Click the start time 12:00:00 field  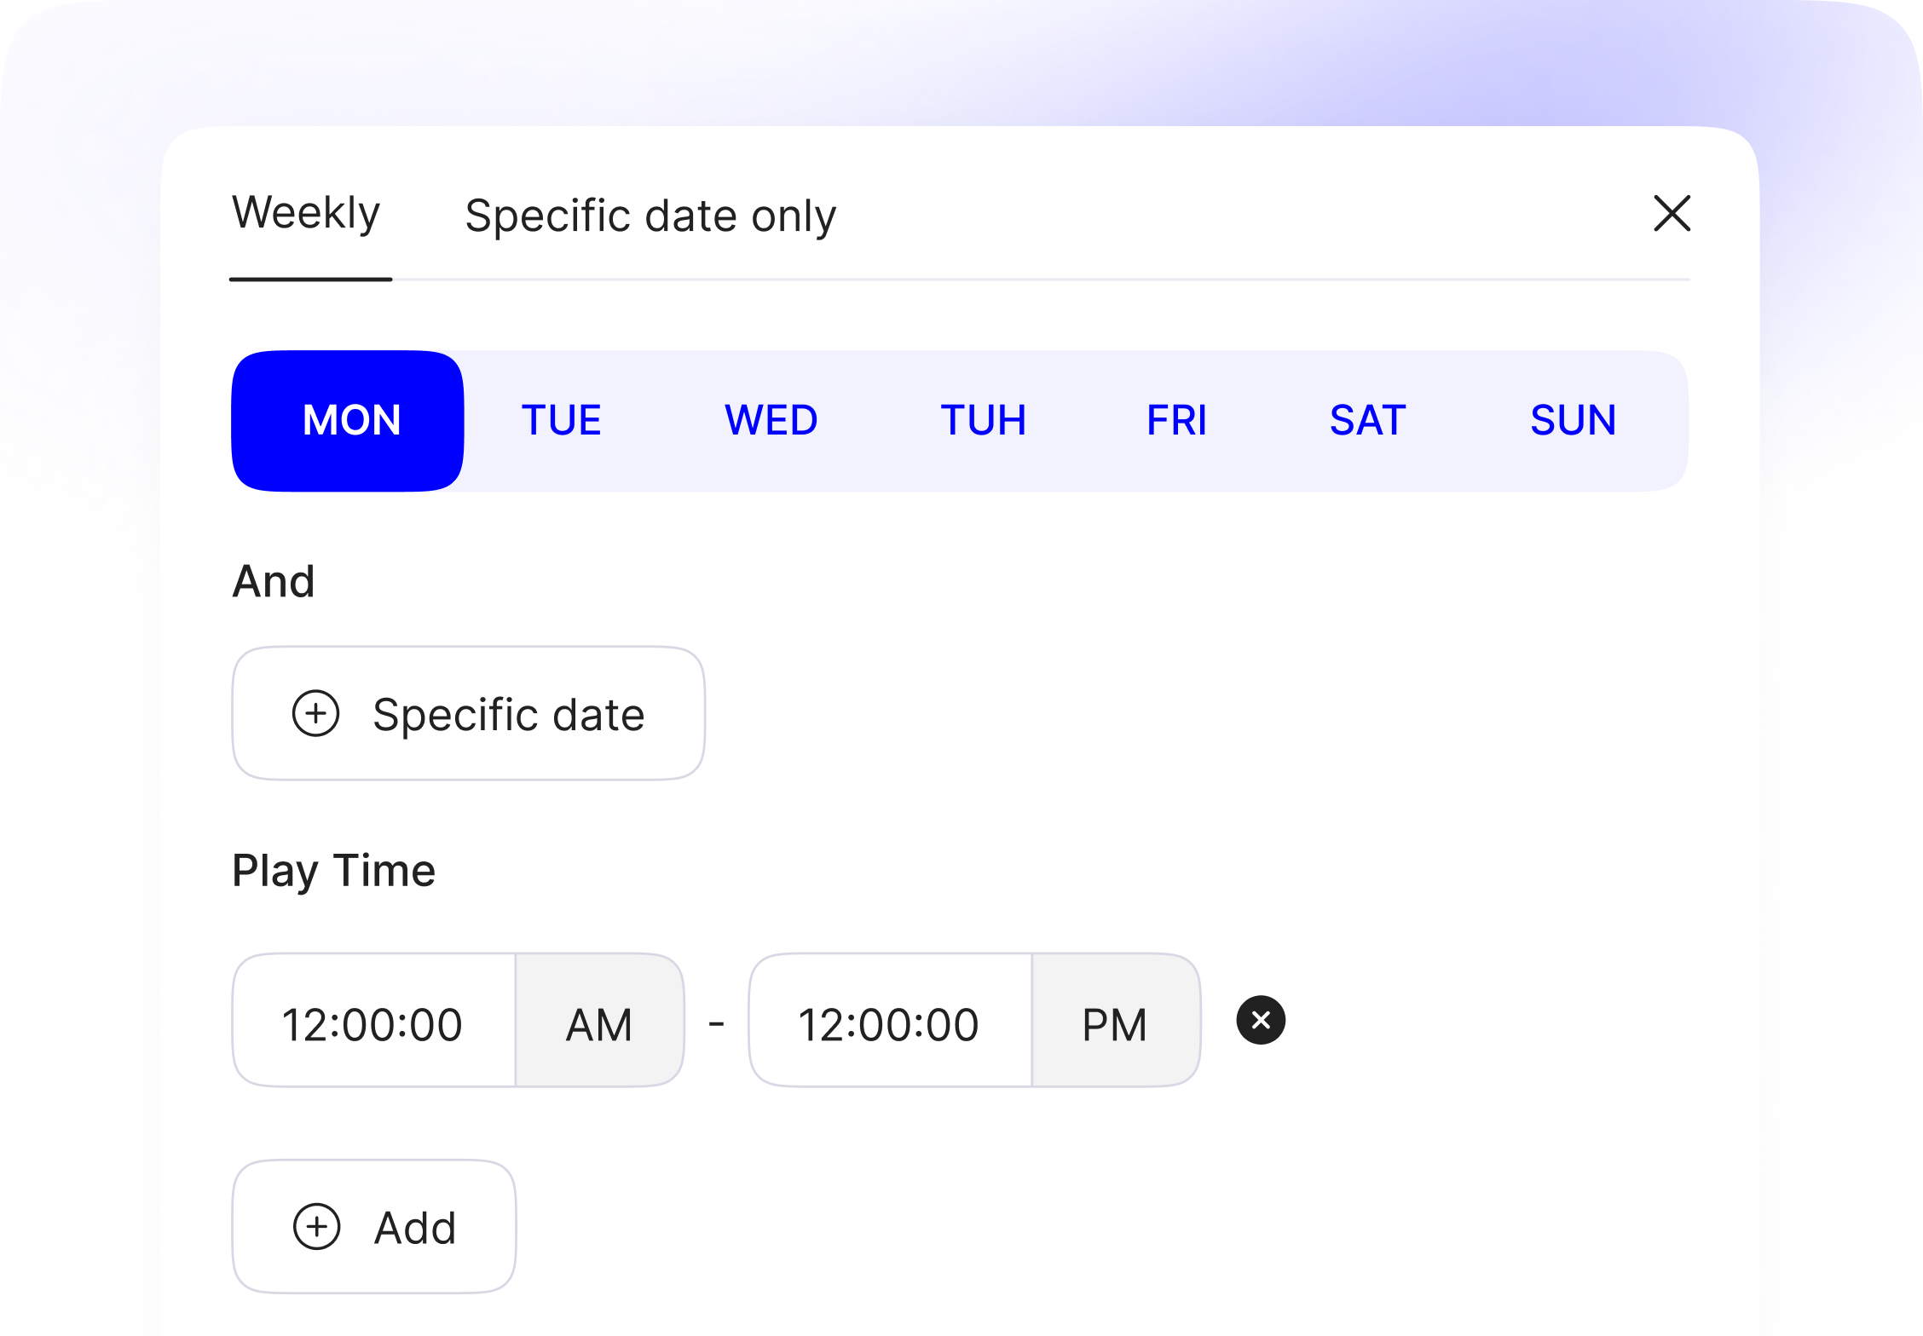pos(372,1023)
